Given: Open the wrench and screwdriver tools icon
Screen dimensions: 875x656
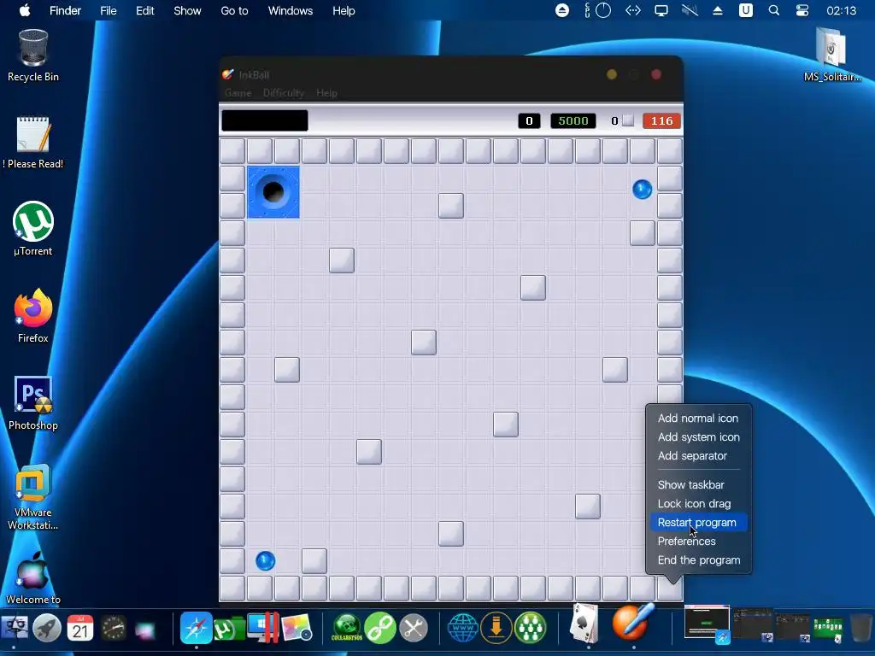Looking at the screenshot, I should click(x=414, y=628).
